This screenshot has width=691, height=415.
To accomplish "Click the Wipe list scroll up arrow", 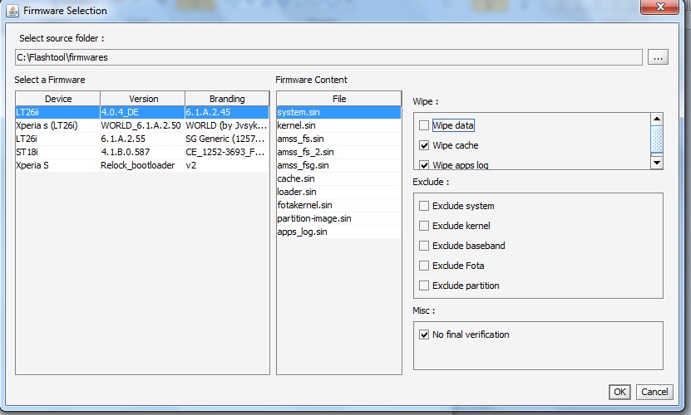I will [x=657, y=119].
